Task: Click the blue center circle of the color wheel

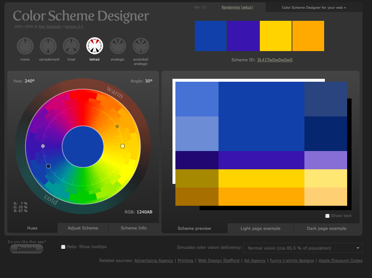Action: tap(83, 147)
